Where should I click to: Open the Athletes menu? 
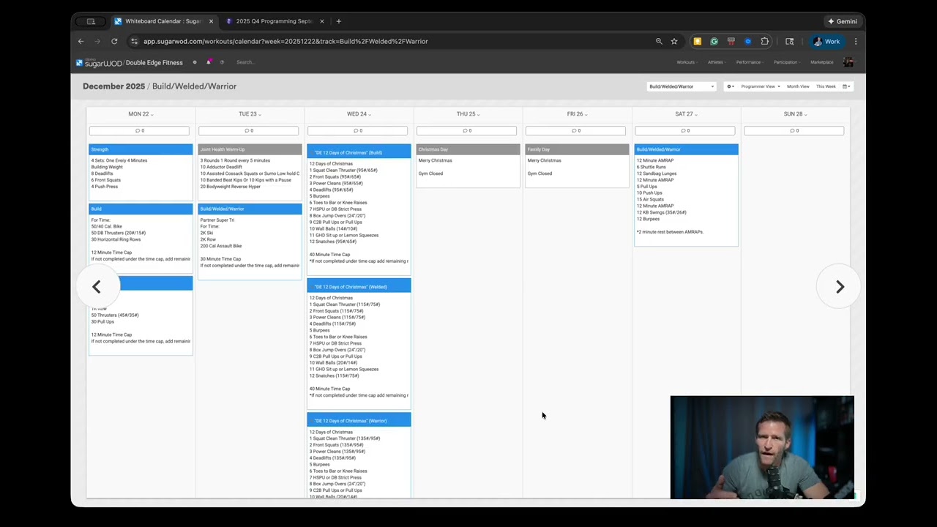(x=717, y=62)
